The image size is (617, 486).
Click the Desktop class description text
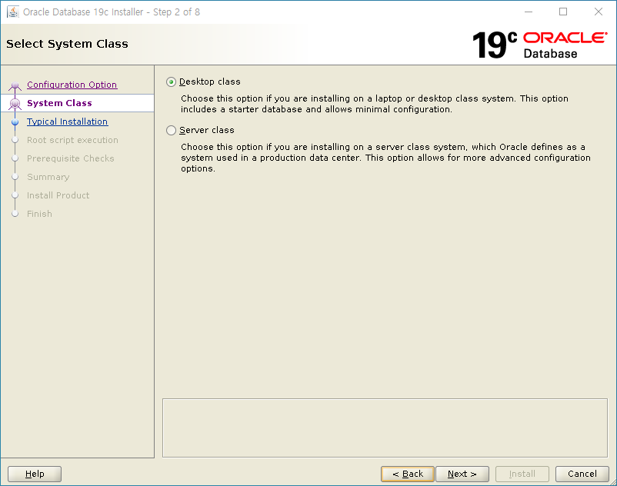[x=375, y=104]
